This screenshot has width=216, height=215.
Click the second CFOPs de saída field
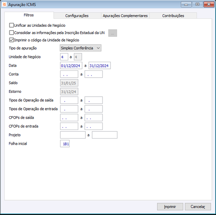(x=94, y=117)
